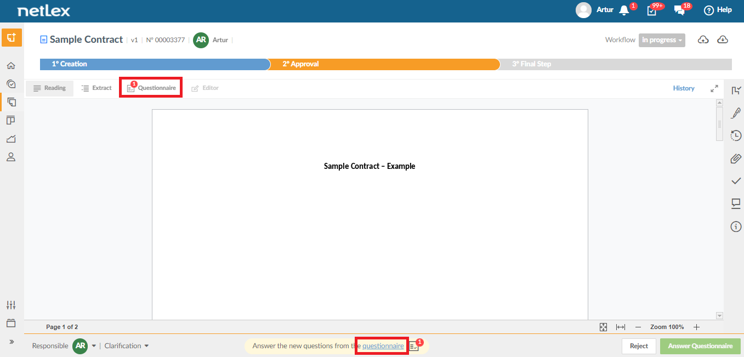Viewport: 744px width, 357px height.
Task: Open the workflow flag icon in right panel
Action: point(736,90)
